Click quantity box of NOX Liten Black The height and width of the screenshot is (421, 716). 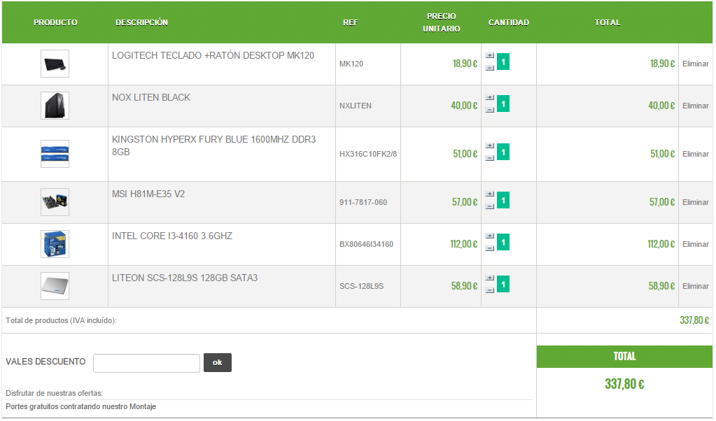[x=503, y=104]
